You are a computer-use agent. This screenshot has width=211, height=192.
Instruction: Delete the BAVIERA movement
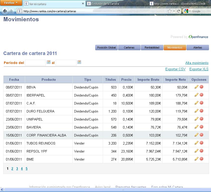(201, 127)
